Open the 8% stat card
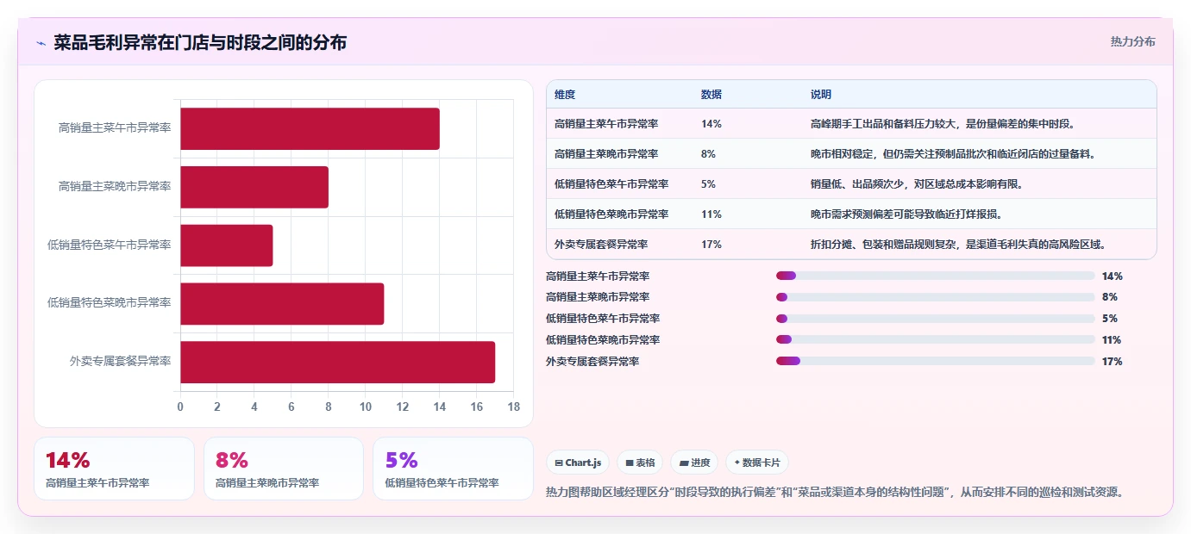Viewport: 1191px width, 534px height. click(x=284, y=469)
